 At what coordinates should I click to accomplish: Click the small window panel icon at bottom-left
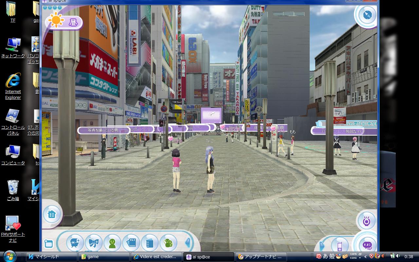[48, 244]
